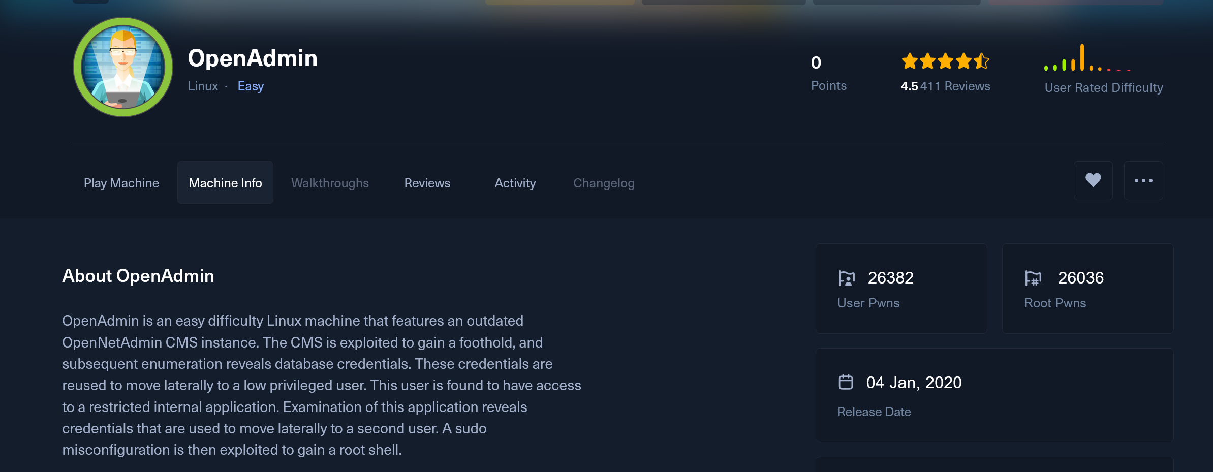The width and height of the screenshot is (1213, 472).
Task: Click the OpenAdmin machine avatar
Action: 123,67
